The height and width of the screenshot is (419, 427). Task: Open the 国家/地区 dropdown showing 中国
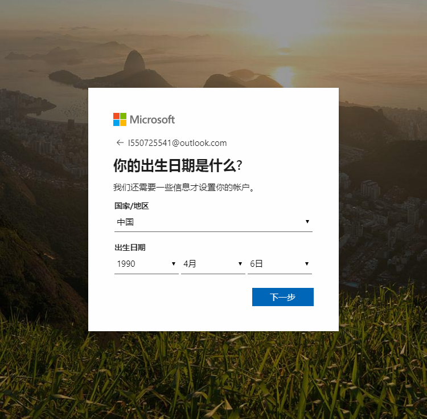pyautogui.click(x=213, y=222)
